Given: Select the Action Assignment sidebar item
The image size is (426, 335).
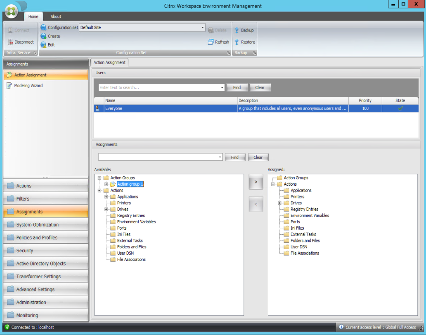Looking at the screenshot, I should click(x=30, y=75).
